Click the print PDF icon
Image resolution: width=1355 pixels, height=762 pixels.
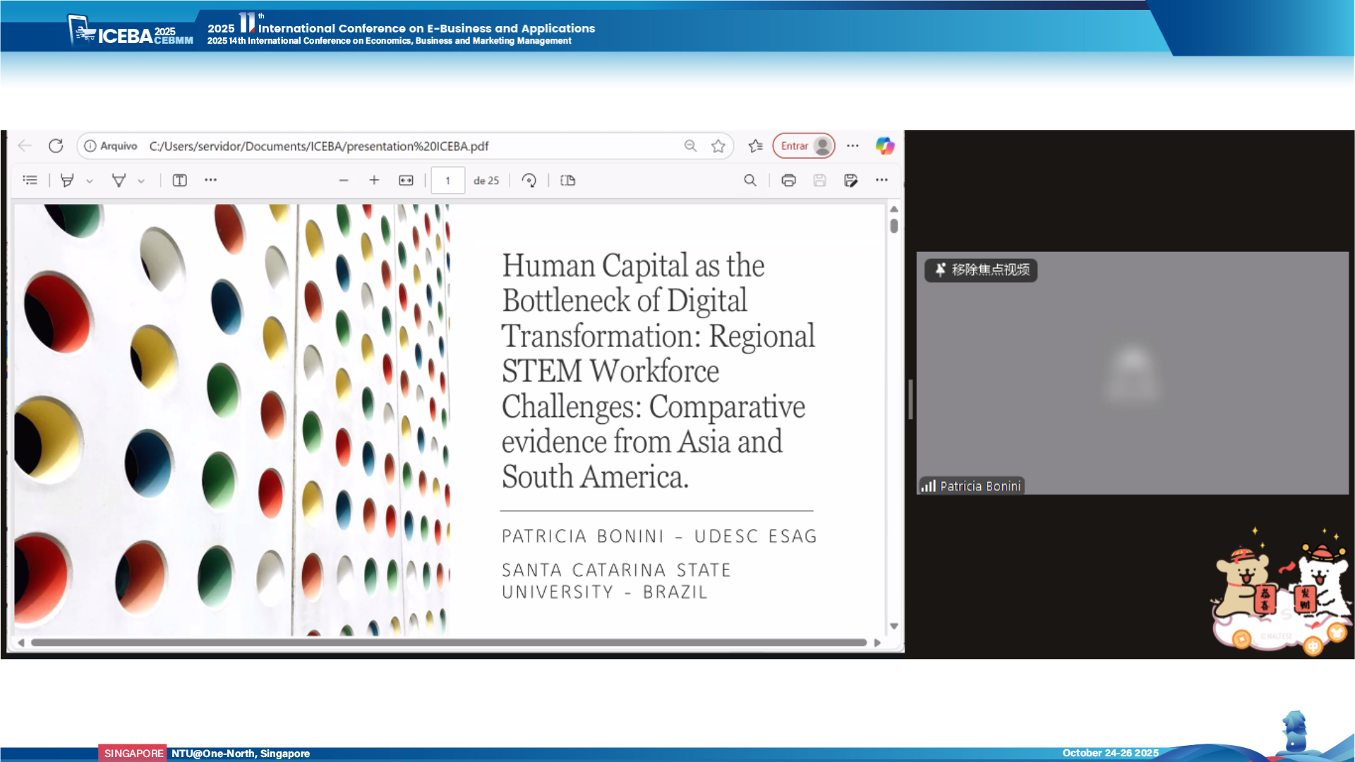tap(788, 181)
